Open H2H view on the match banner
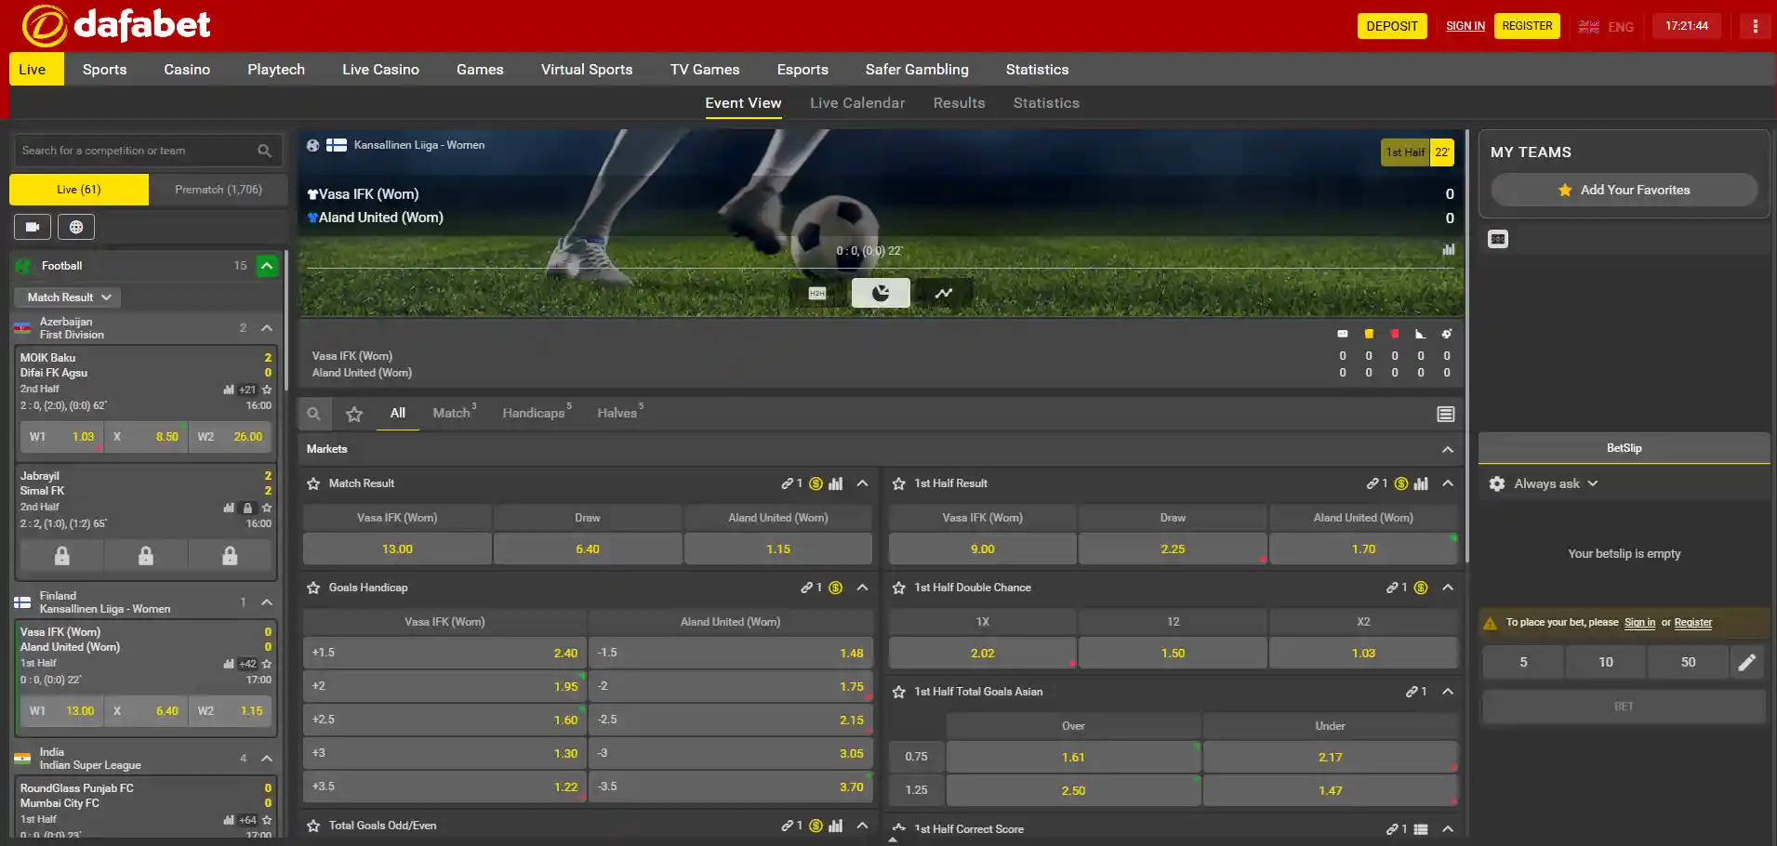 [817, 293]
